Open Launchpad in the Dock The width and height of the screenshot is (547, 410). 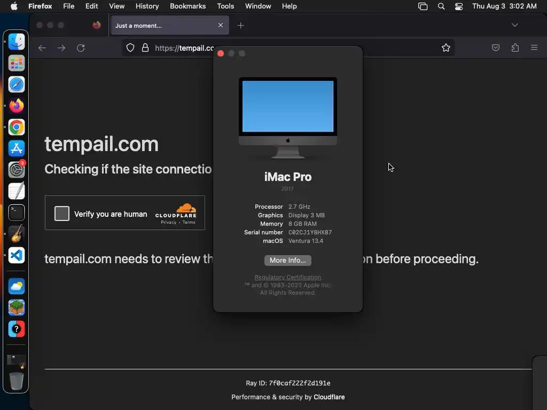[x=17, y=63]
